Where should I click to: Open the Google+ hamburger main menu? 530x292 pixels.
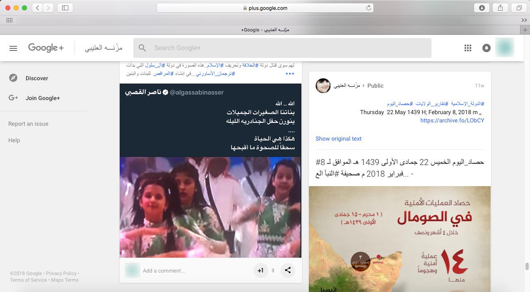(13, 48)
